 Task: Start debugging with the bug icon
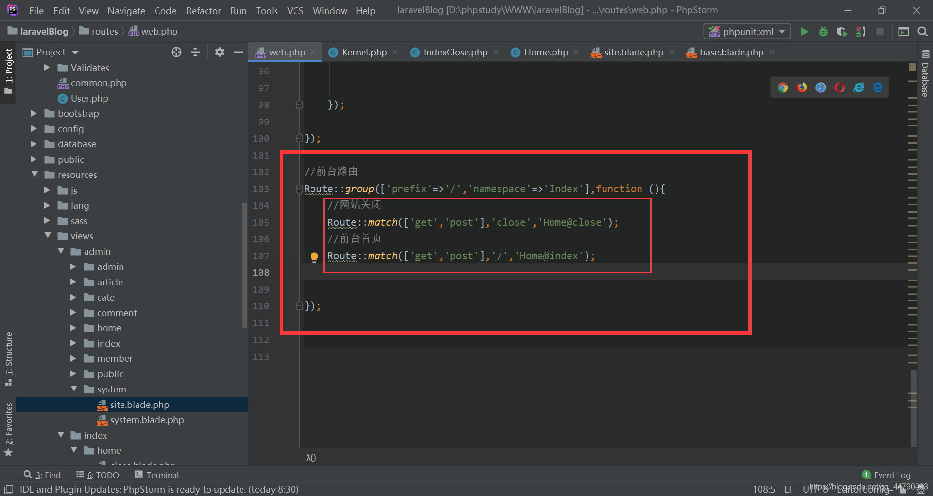tap(823, 32)
